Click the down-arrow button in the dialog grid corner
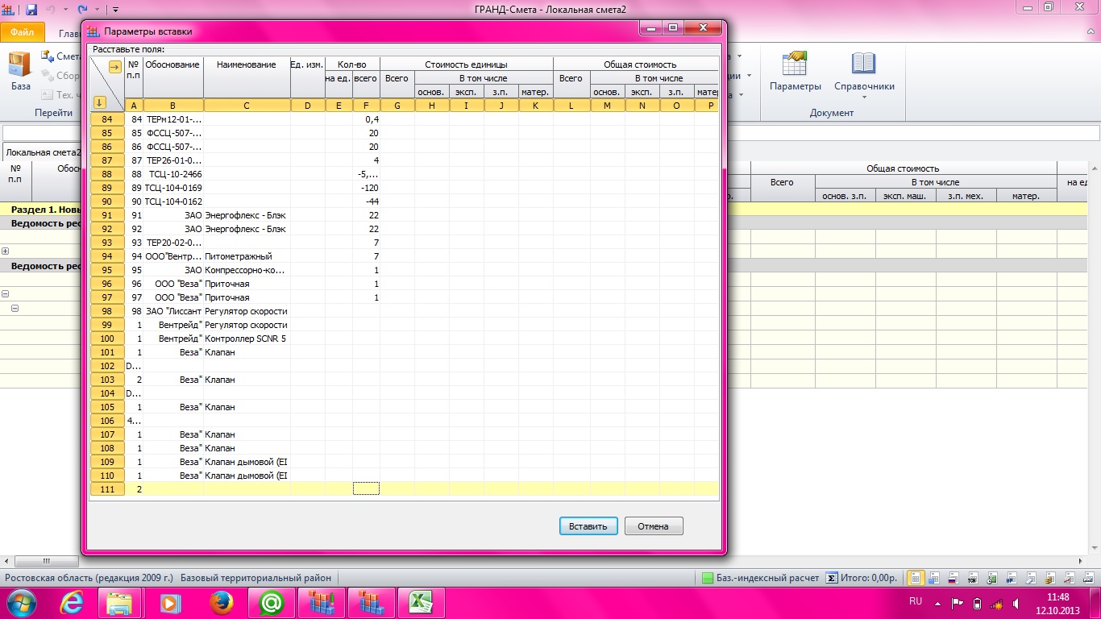Screen dimensions: 1101x619 coord(100,102)
